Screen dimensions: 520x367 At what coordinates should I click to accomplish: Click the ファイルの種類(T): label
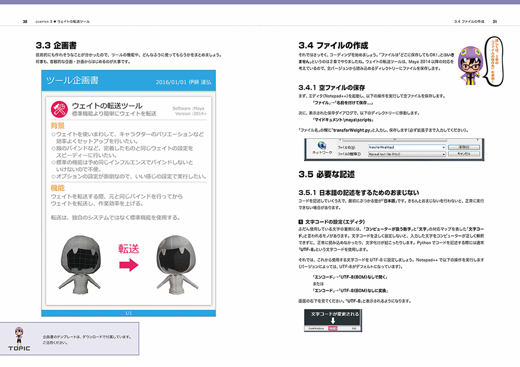coord(349,154)
